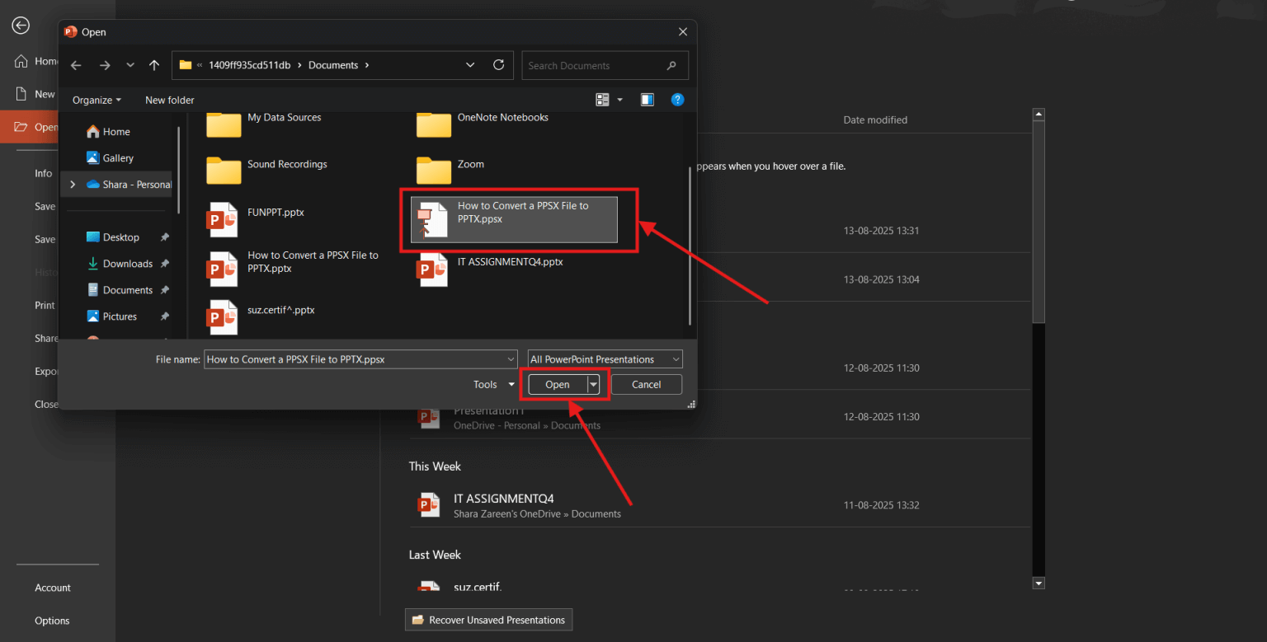Screen dimensions: 1267x642
Task: Click the split arrow next to Open button
Action: coord(592,384)
